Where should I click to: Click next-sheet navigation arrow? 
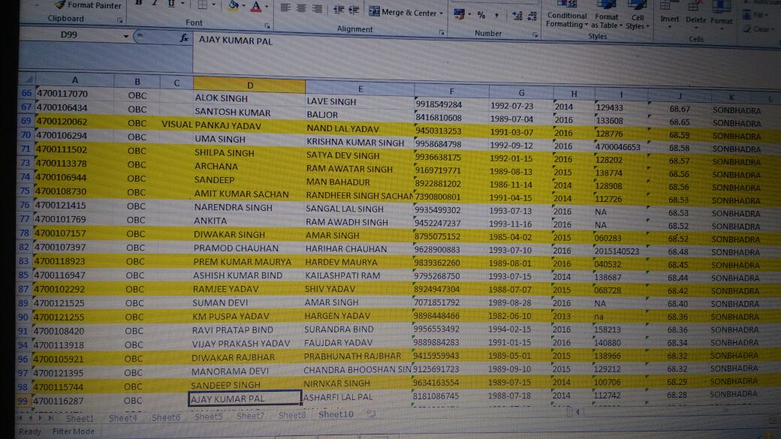tap(41, 418)
